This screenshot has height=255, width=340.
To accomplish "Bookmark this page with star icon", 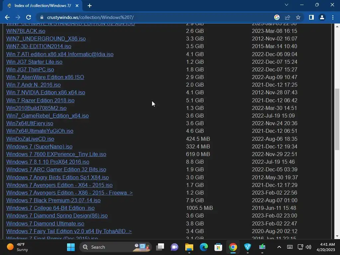I will (x=298, y=17).
